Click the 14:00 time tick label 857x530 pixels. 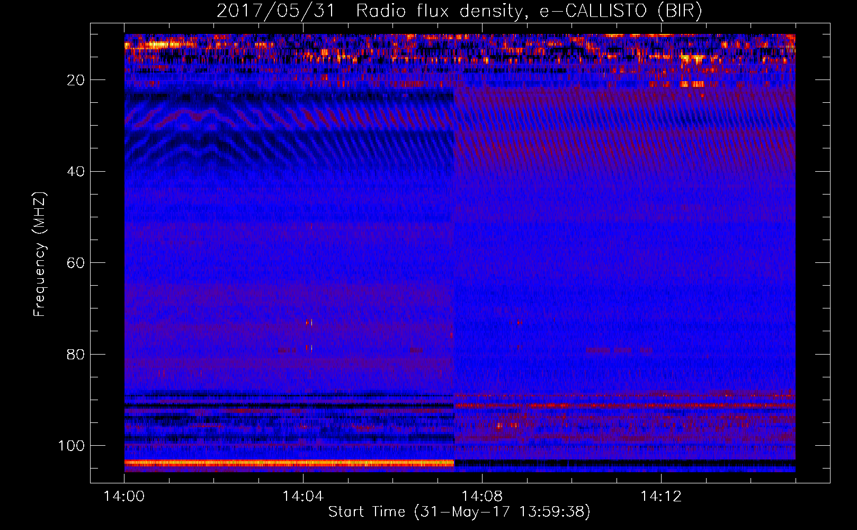click(124, 497)
